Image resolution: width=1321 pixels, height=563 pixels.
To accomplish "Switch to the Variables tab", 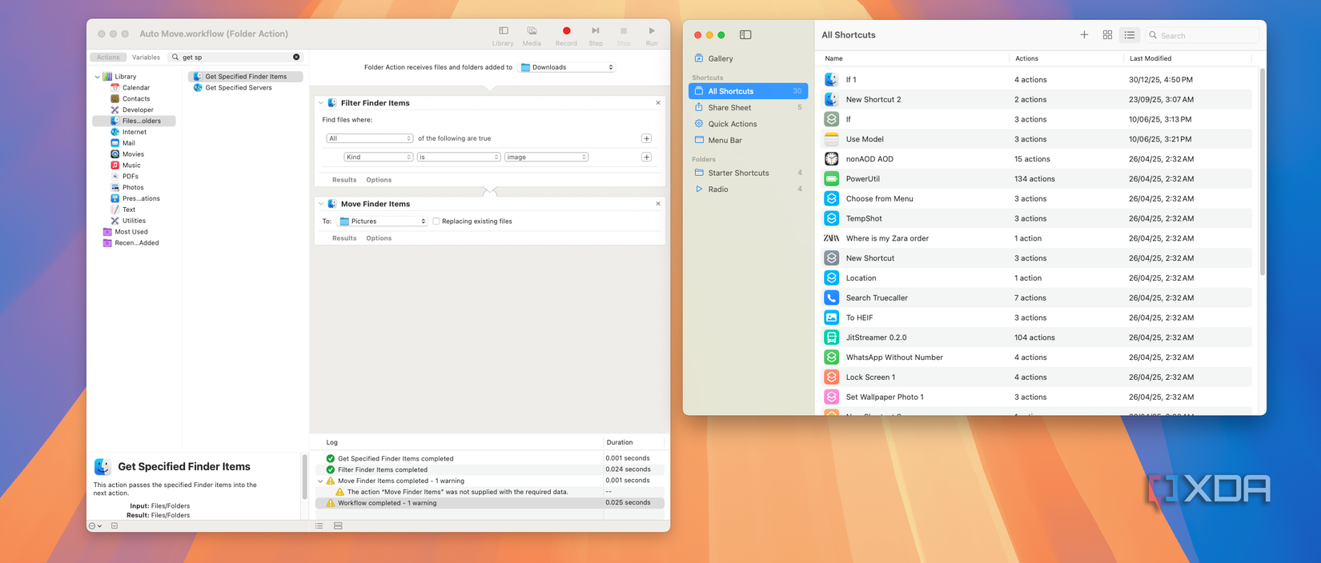I will pos(146,58).
